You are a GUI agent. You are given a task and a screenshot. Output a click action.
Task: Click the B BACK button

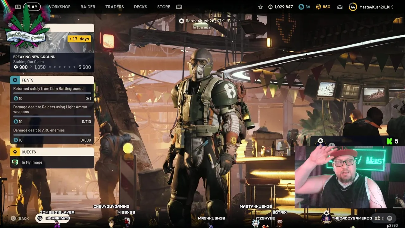click(20, 218)
